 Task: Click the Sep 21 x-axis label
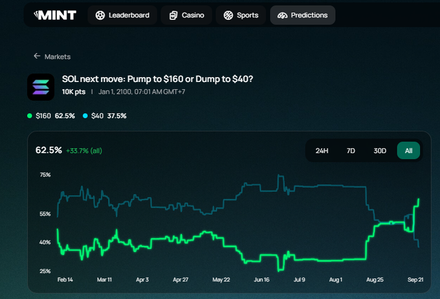coord(415,280)
